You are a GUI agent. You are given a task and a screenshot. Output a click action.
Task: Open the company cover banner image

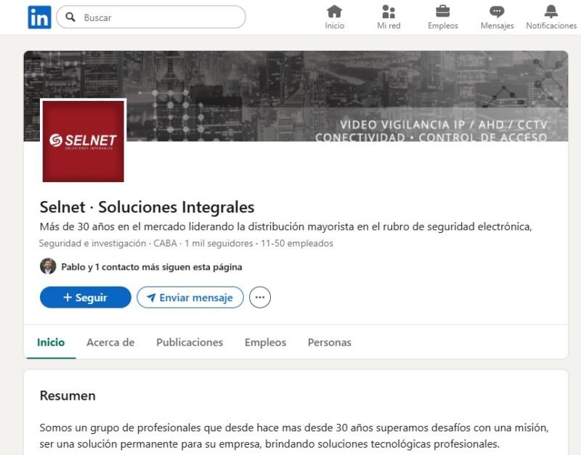point(296,96)
